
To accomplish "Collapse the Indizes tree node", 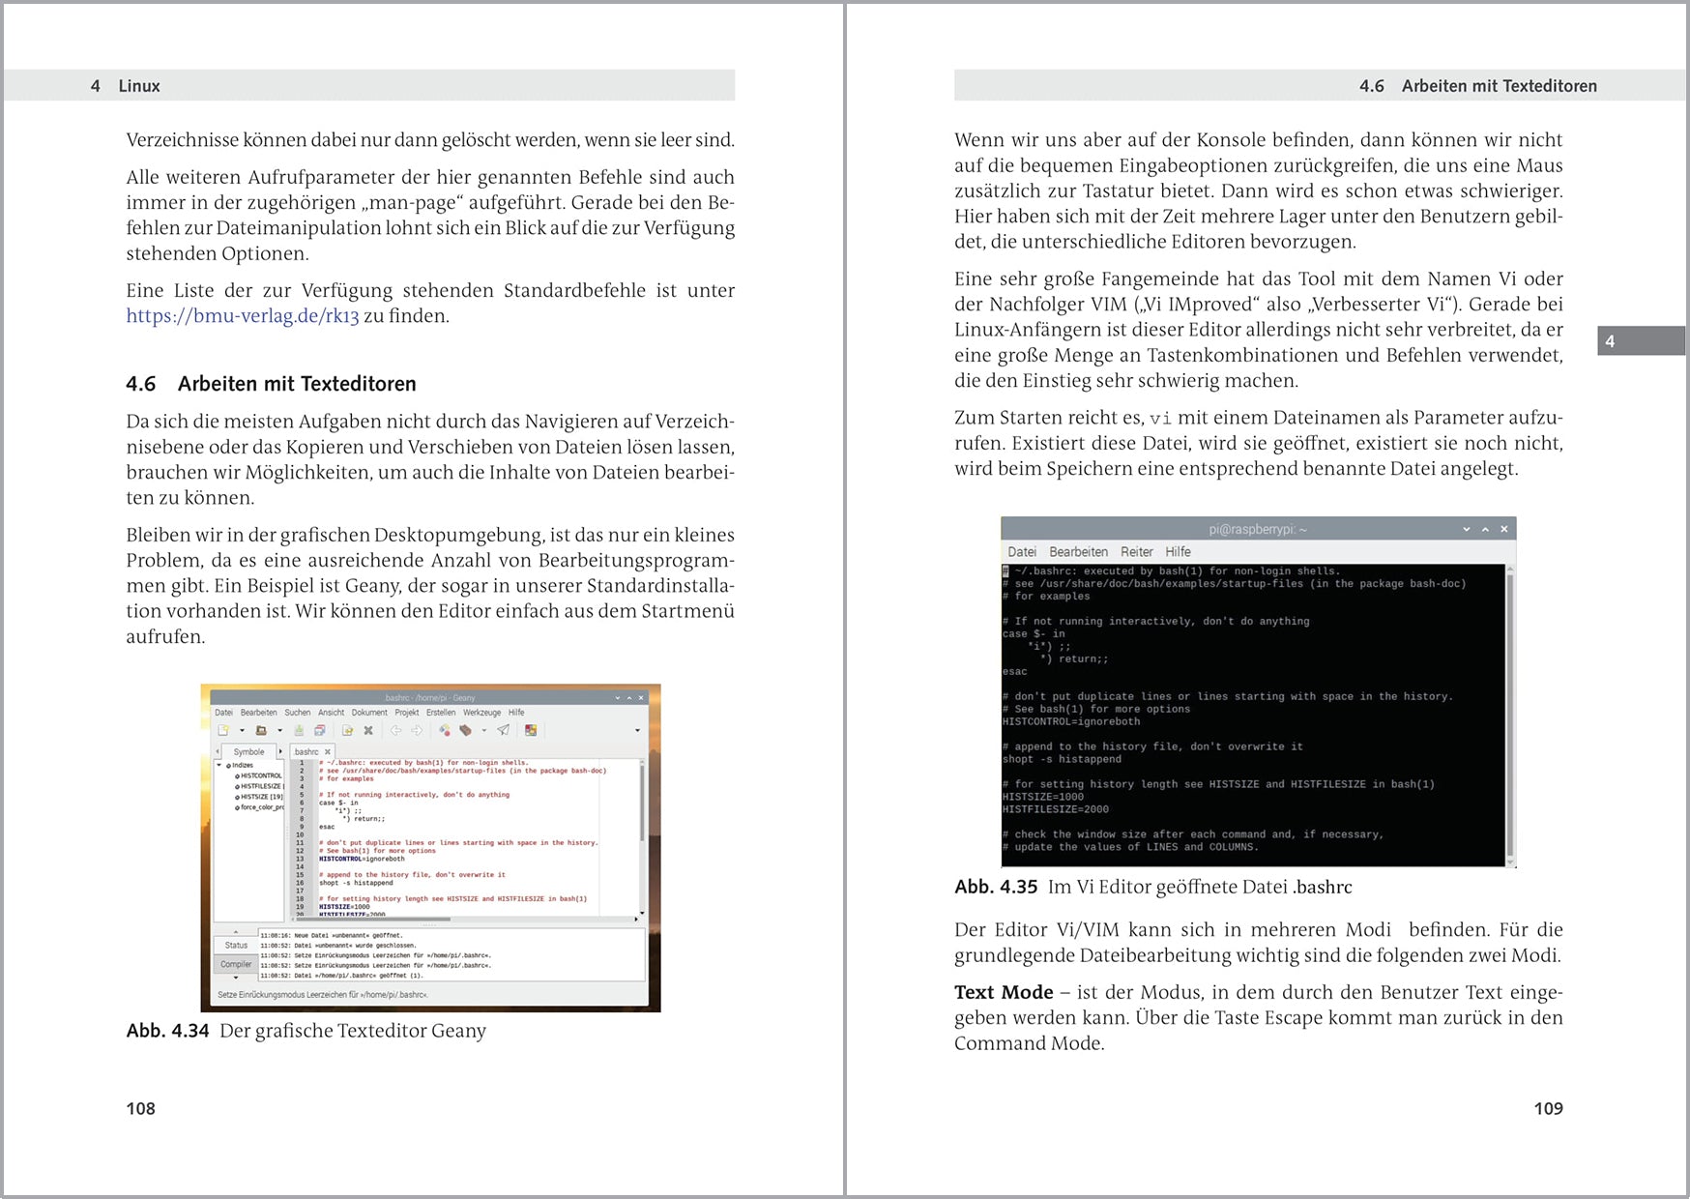I will [219, 765].
